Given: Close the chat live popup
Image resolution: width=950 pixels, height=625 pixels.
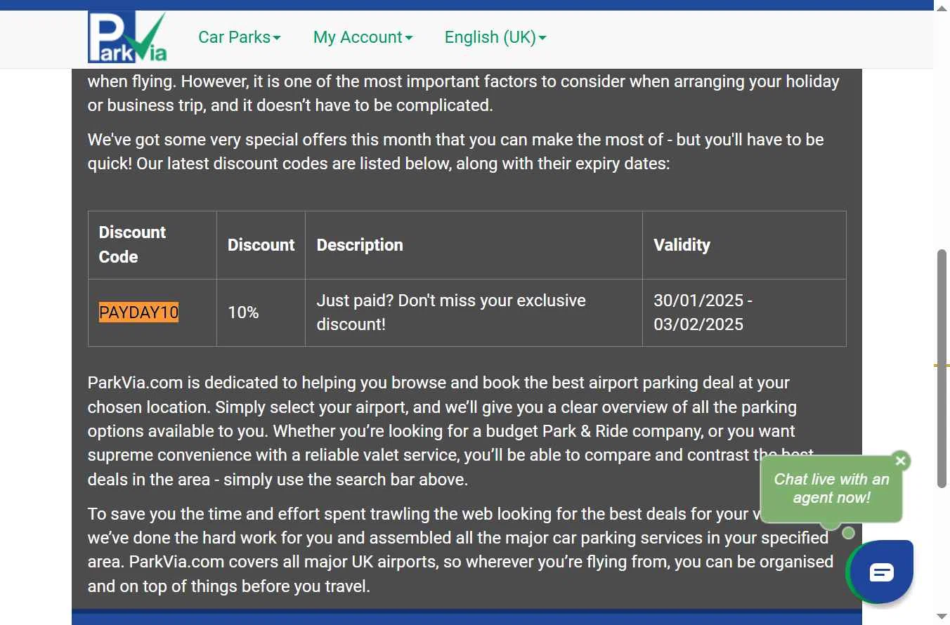Looking at the screenshot, I should [x=900, y=461].
